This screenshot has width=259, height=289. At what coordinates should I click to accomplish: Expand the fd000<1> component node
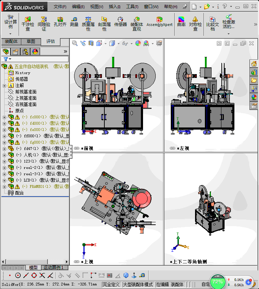coord(4,124)
